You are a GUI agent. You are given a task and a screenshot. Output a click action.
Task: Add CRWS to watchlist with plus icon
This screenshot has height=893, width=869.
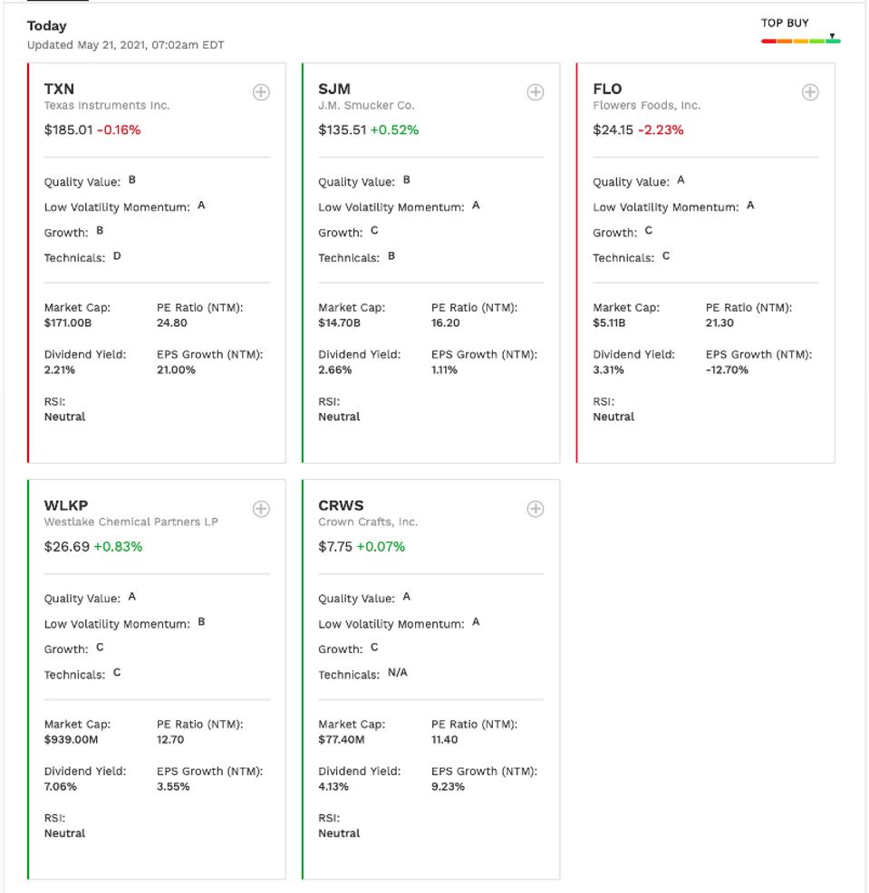535,509
